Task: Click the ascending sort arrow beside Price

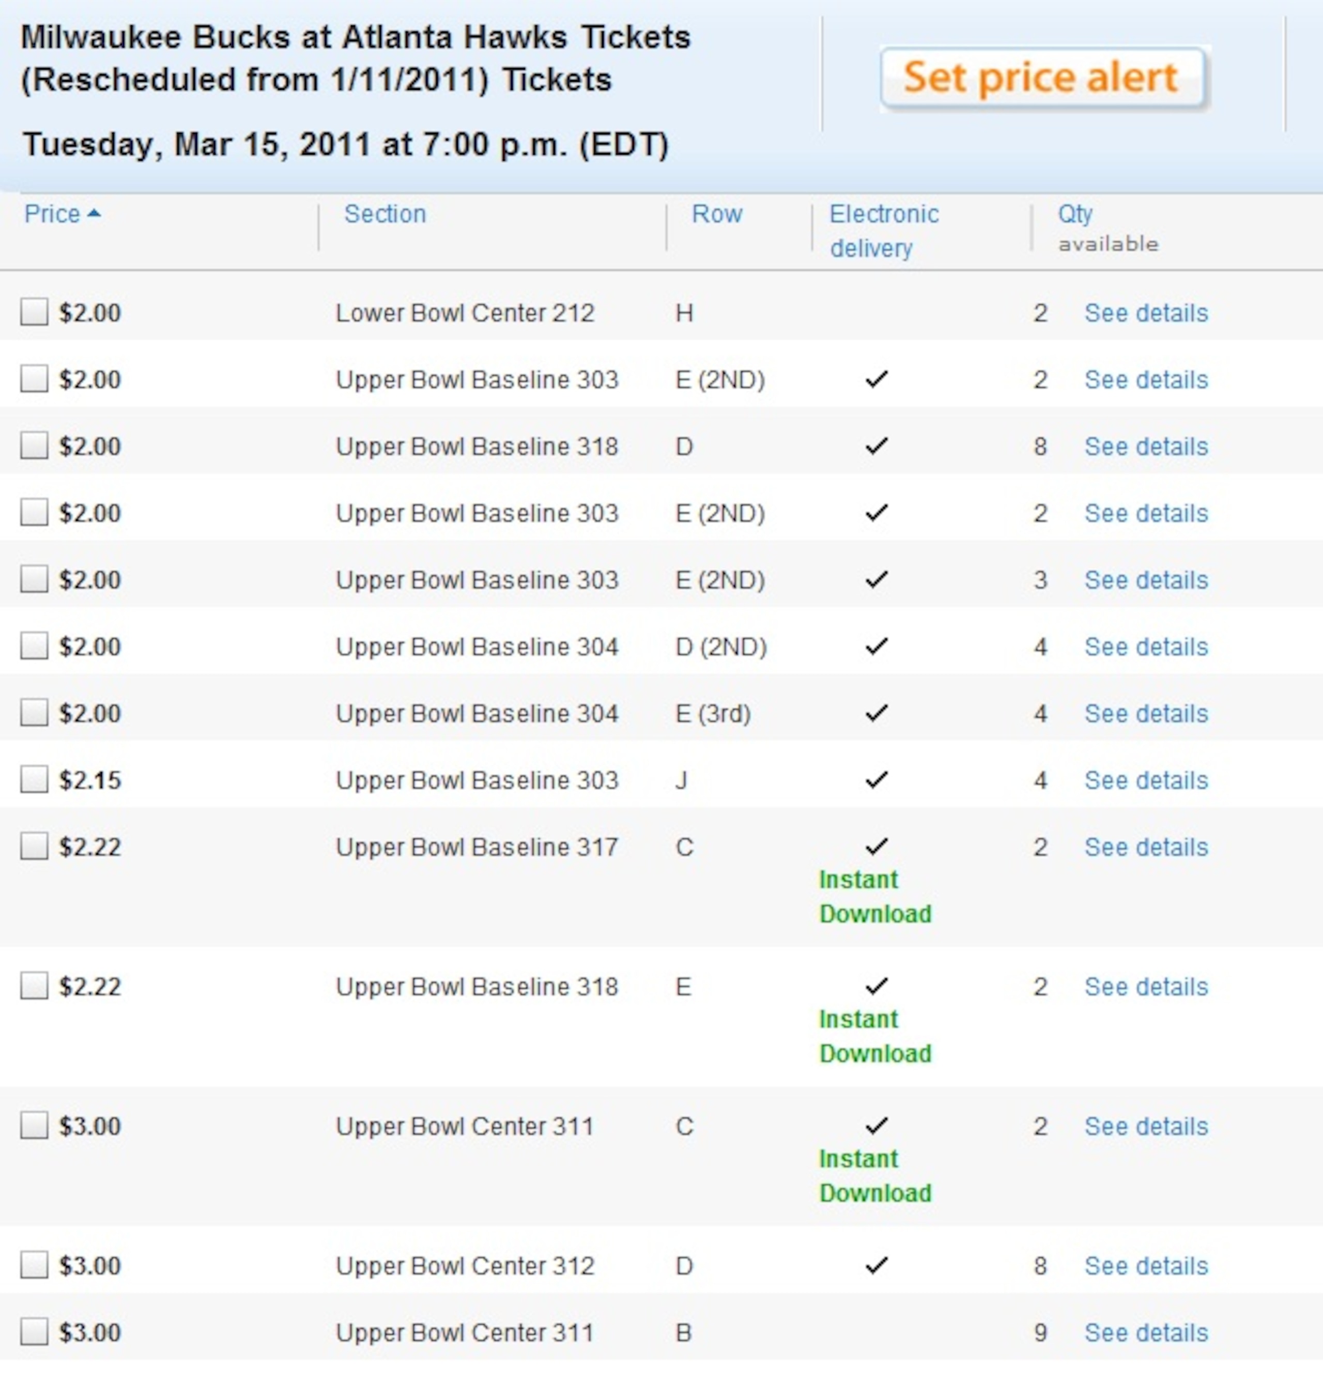Action: (x=94, y=213)
